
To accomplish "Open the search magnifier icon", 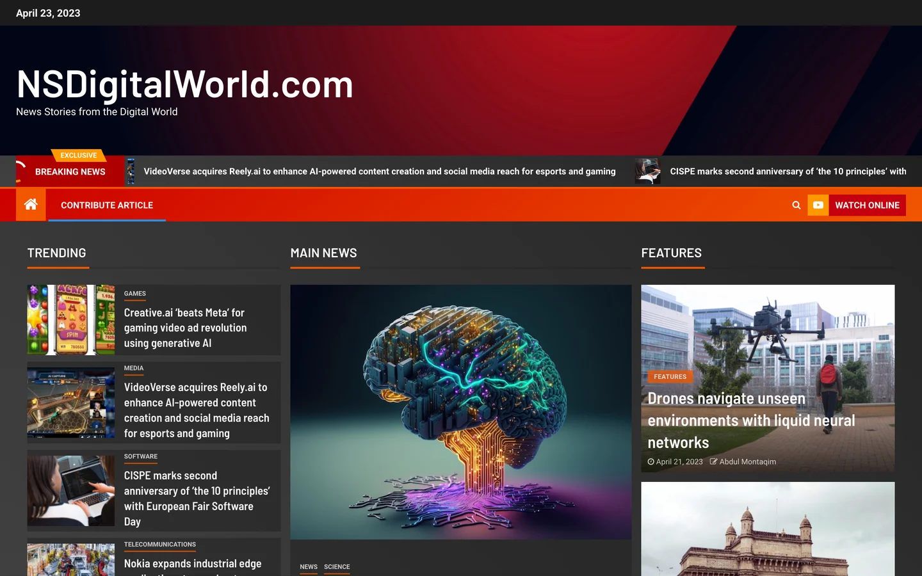I will [797, 205].
